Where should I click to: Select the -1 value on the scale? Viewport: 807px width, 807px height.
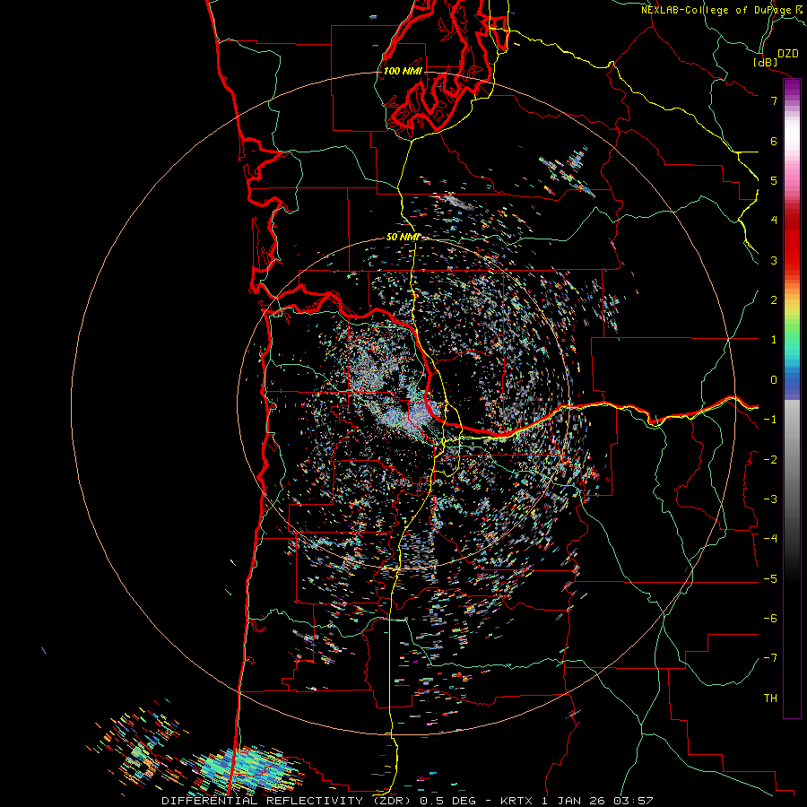[770, 420]
